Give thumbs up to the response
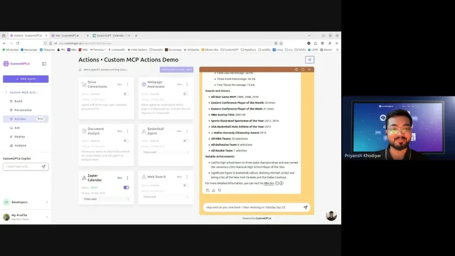Screen dimensions: 455x256 (213, 190)
